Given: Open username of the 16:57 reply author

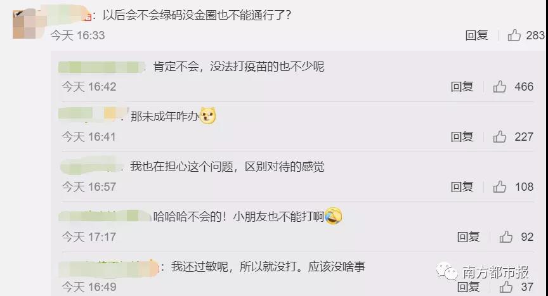Looking at the screenshot, I should (x=91, y=167).
